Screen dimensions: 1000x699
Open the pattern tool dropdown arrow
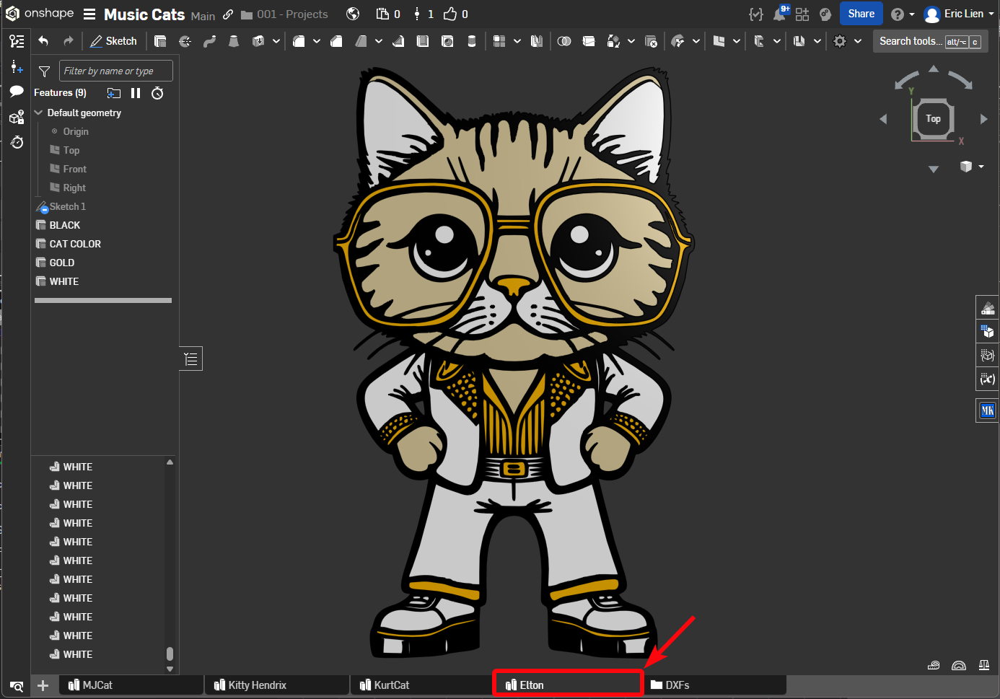(x=517, y=41)
